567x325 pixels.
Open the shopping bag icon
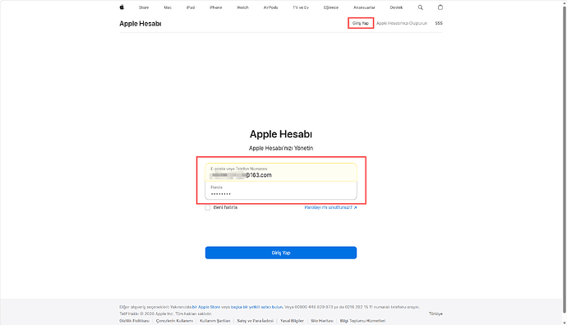coord(440,7)
